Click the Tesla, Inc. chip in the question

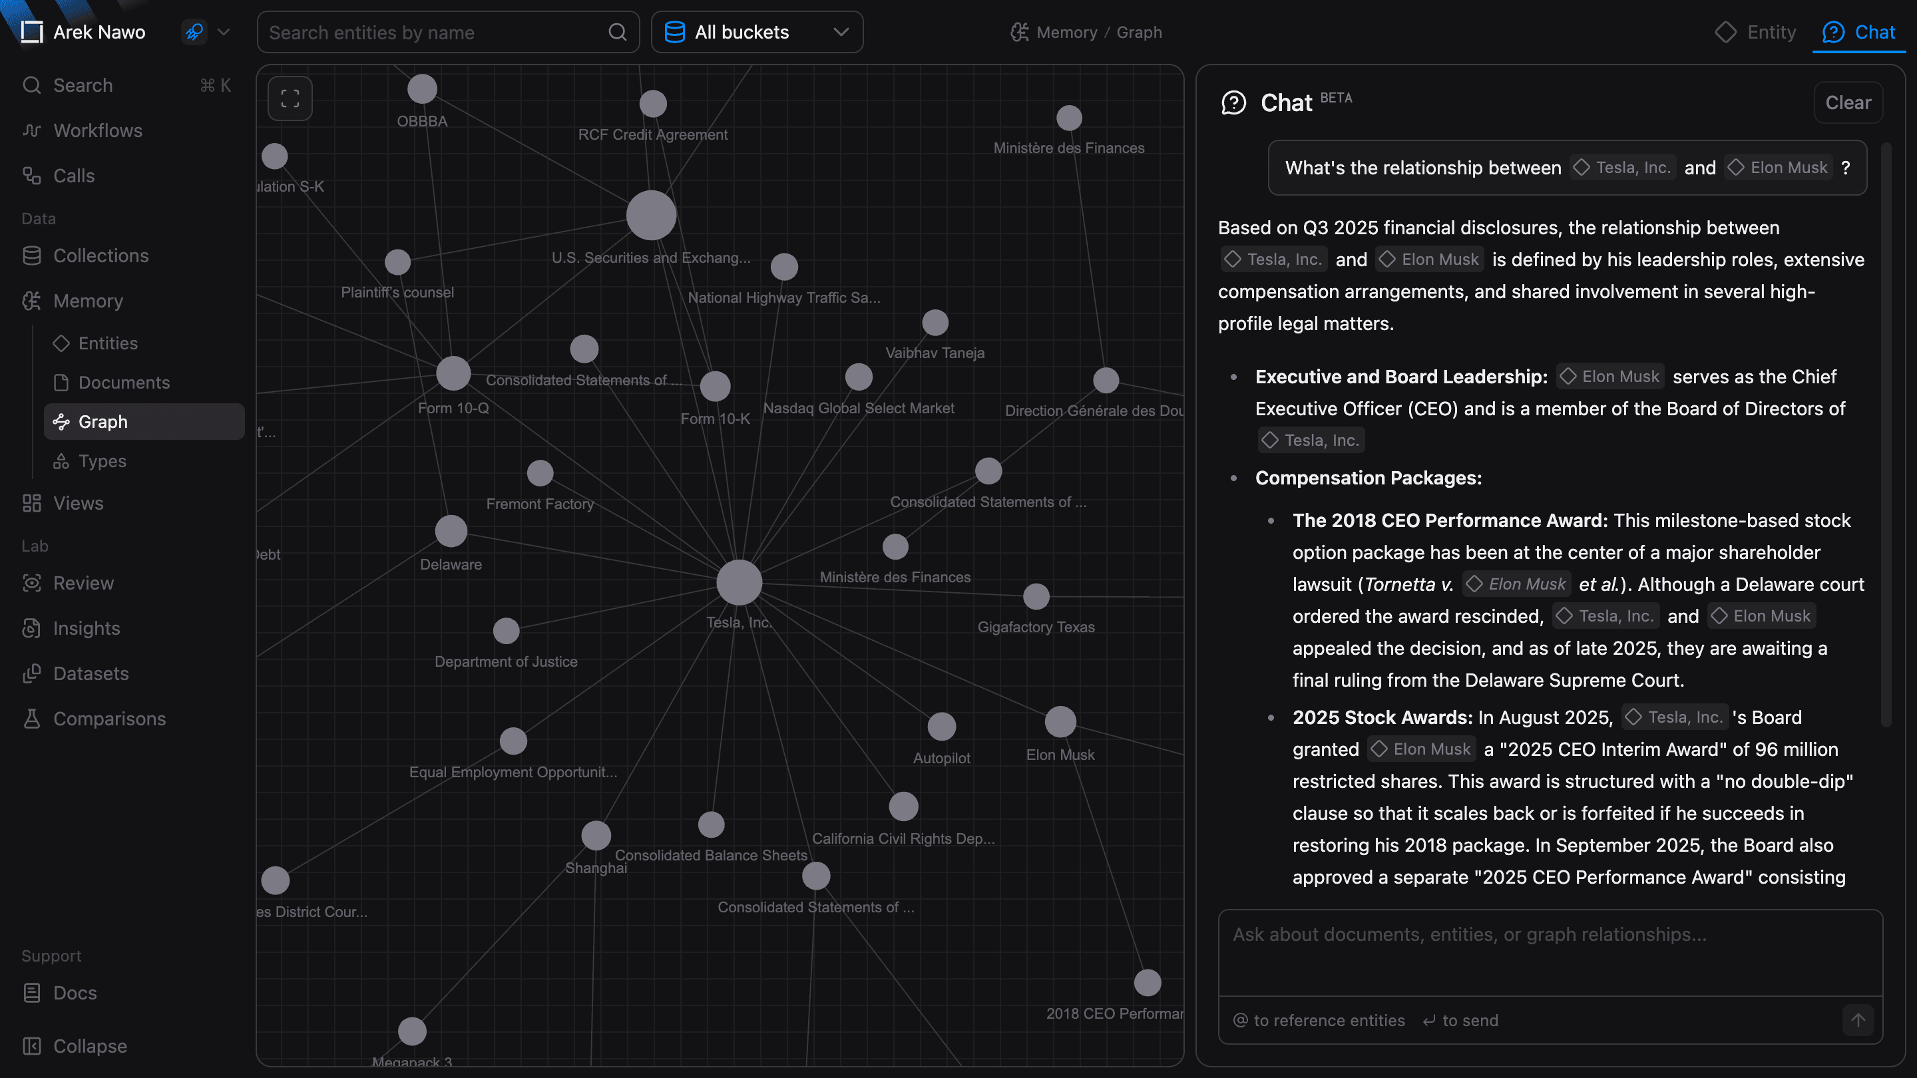[x=1623, y=168]
